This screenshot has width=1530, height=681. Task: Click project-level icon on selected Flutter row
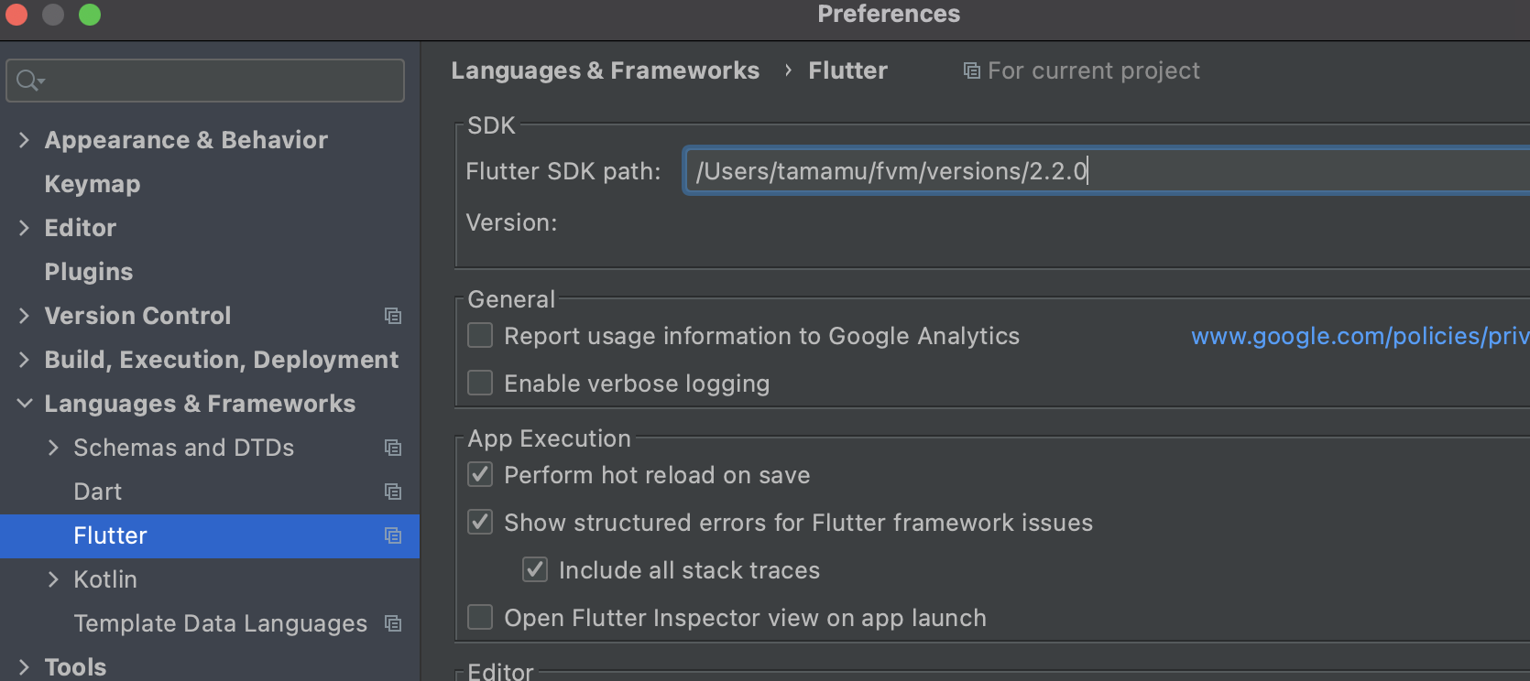tap(393, 535)
